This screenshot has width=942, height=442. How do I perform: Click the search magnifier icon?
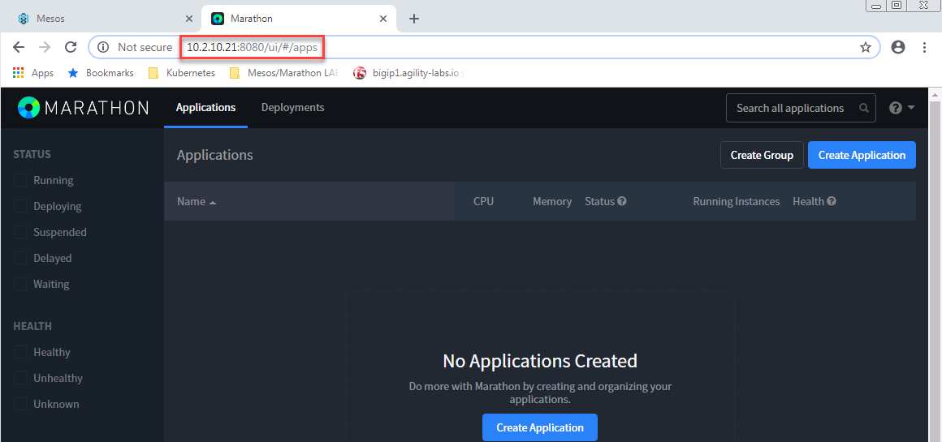(864, 109)
